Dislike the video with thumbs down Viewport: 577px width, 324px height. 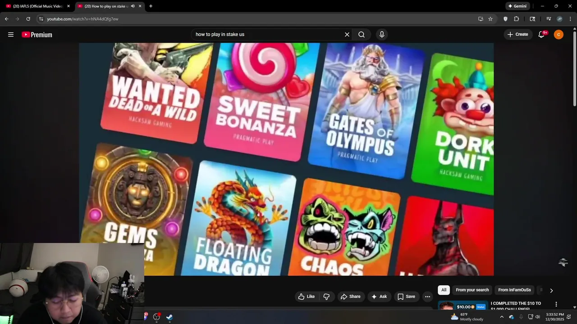[326, 297]
